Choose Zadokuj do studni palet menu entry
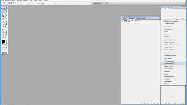The height and width of the screenshot is (105, 187). coord(171,21)
